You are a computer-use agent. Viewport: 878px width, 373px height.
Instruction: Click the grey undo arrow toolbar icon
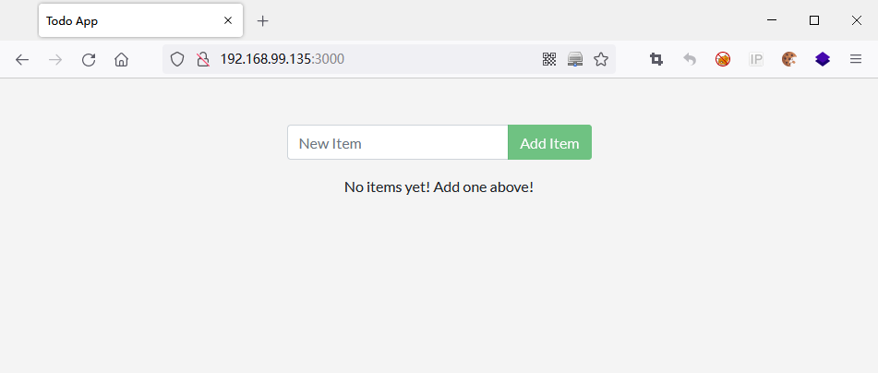click(x=690, y=60)
